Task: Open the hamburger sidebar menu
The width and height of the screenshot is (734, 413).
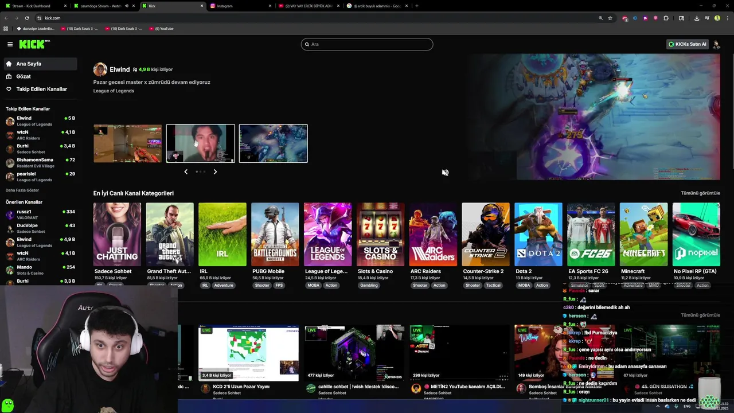Action: [10, 44]
